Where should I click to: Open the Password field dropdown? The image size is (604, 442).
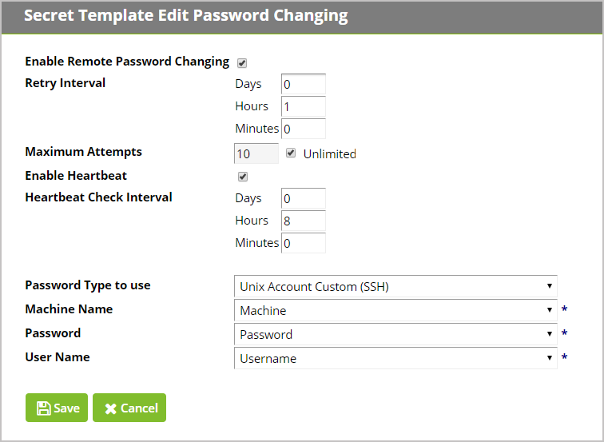(395, 334)
